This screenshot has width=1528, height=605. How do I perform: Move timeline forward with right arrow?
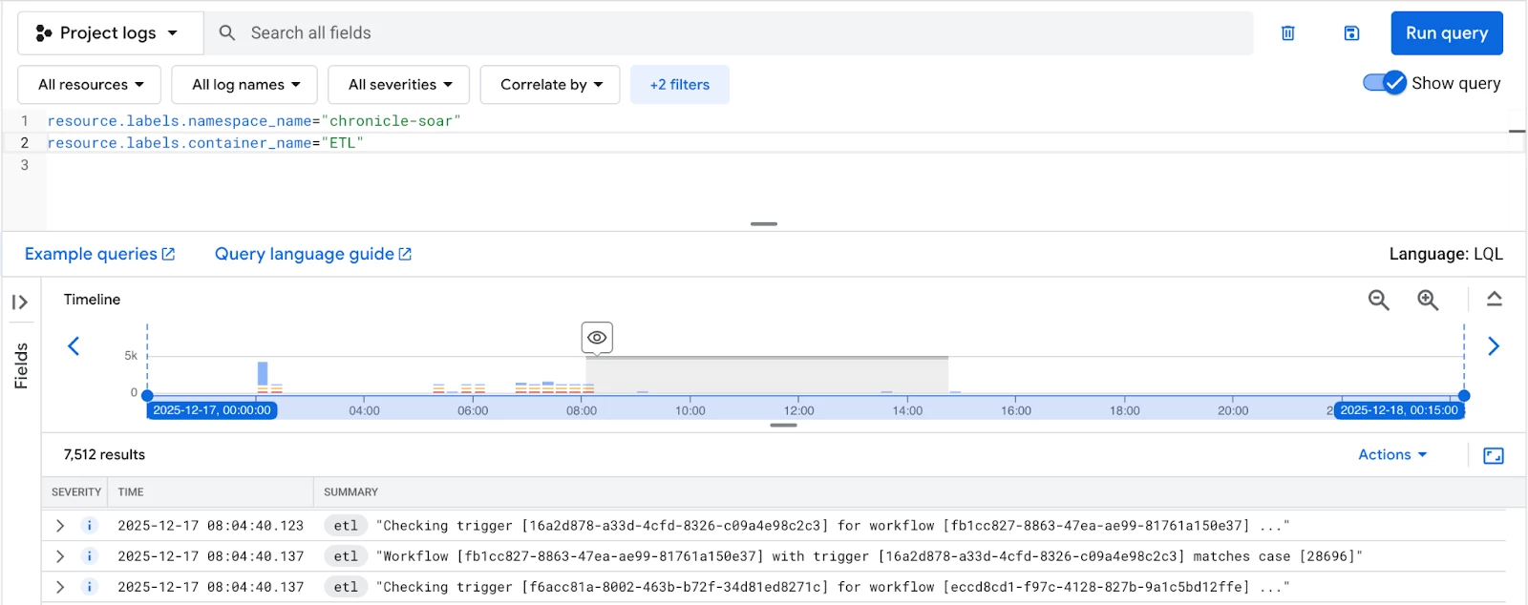(x=1494, y=345)
